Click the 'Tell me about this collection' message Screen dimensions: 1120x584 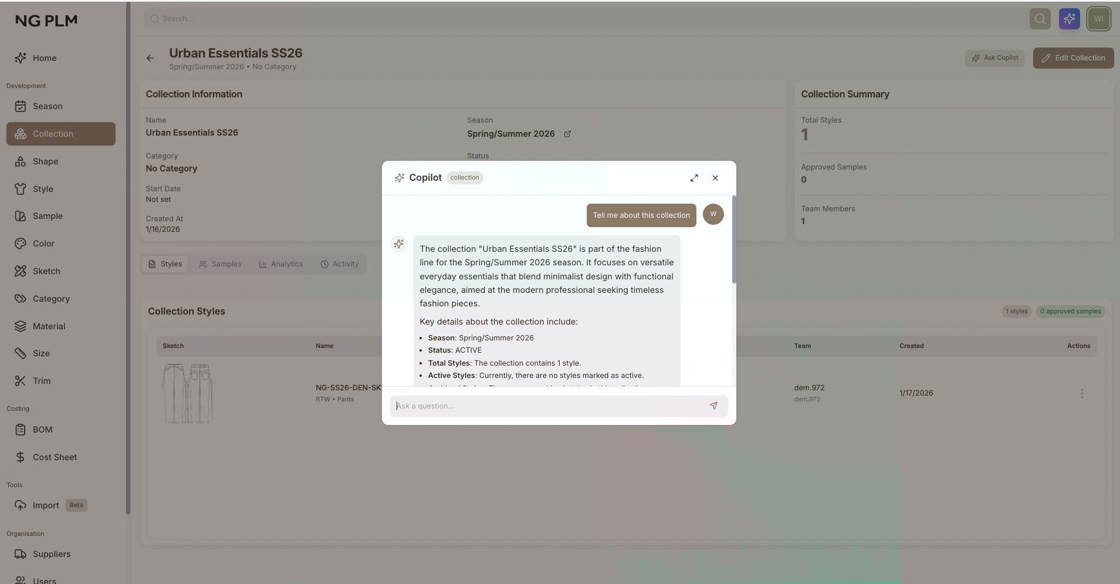point(641,215)
